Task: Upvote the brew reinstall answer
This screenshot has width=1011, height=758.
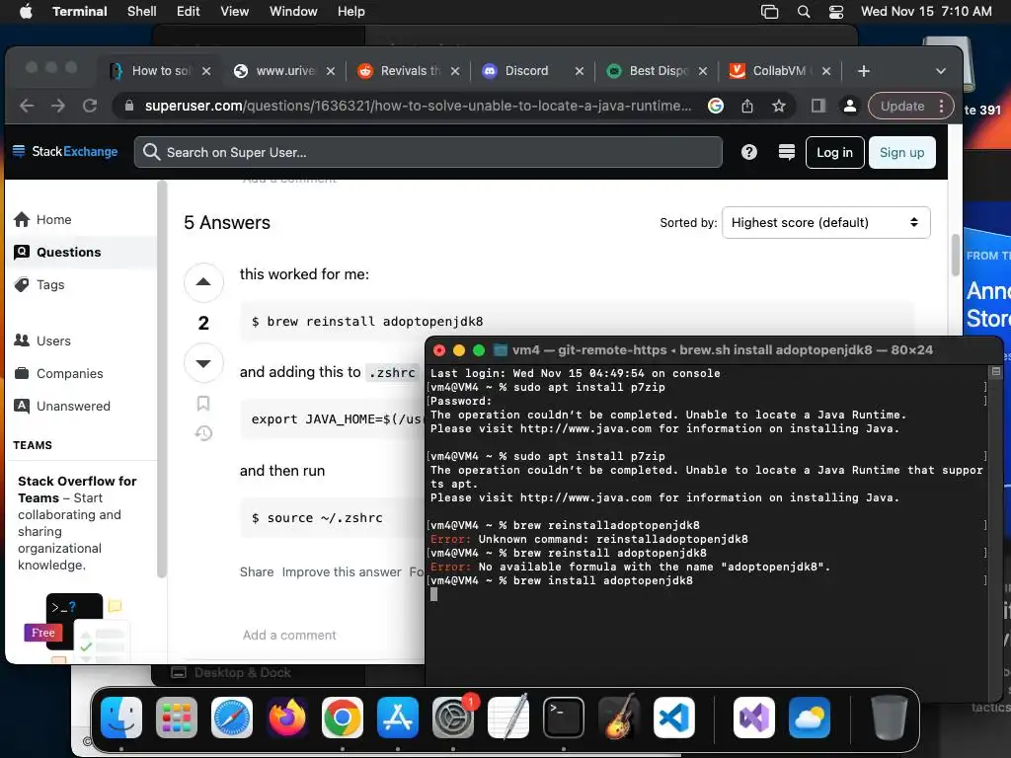Action: point(203,282)
